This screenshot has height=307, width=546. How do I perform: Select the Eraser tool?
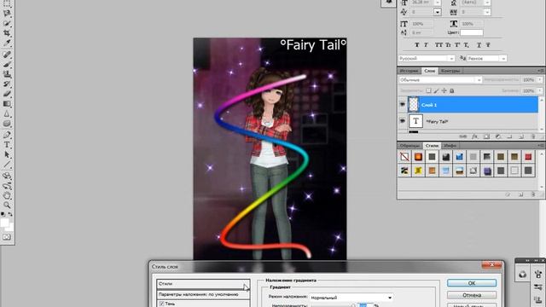click(x=7, y=94)
